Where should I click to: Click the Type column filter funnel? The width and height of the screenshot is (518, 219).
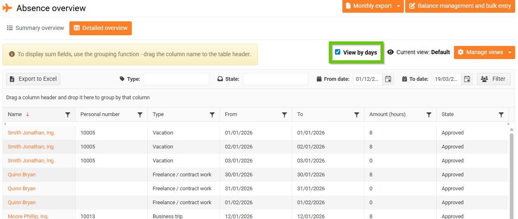(212, 115)
